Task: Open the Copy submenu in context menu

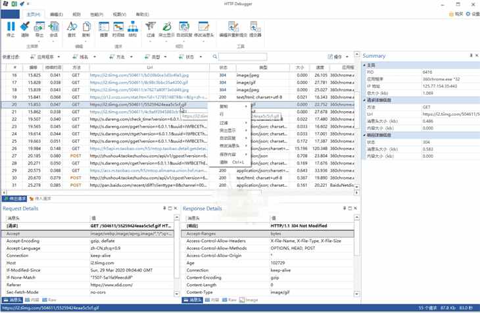Action: (229, 107)
